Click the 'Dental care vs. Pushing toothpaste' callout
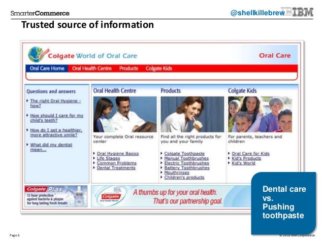 pyautogui.click(x=283, y=203)
